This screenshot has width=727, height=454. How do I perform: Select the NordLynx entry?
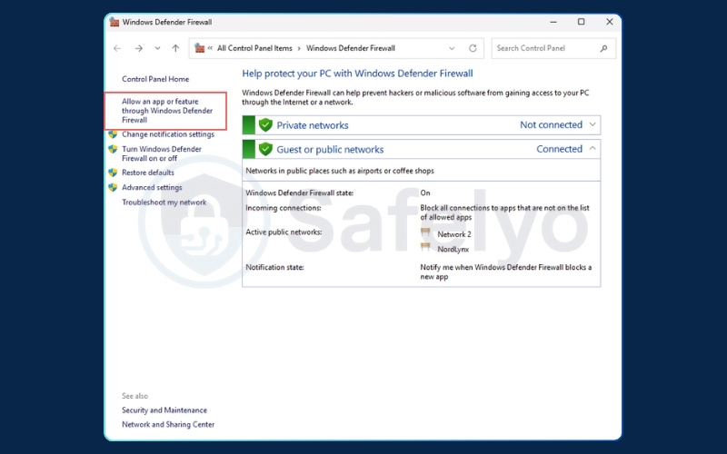pyautogui.click(x=453, y=249)
